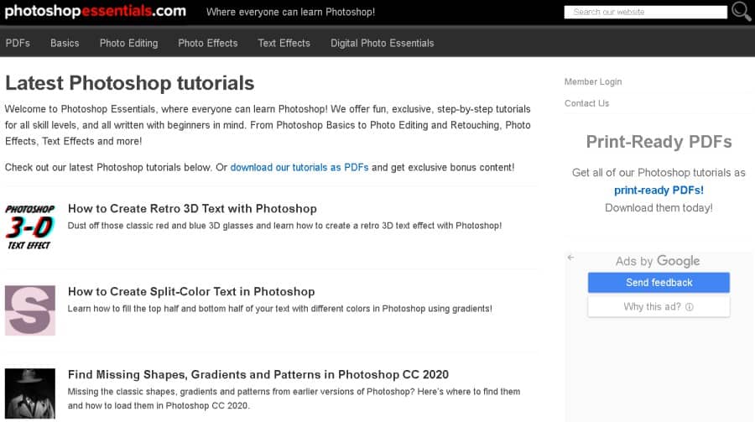
Task: Click the Latest Photoshop tutorials heading
Action: 129,83
